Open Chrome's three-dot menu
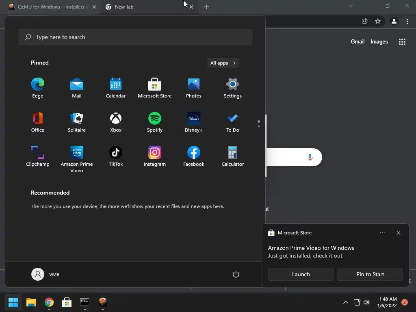416x312 pixels. tap(407, 21)
